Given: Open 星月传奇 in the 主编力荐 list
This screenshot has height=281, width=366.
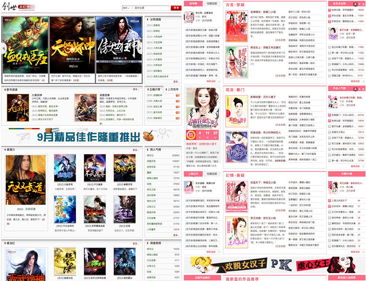Looking at the screenshot, I should (157, 112).
